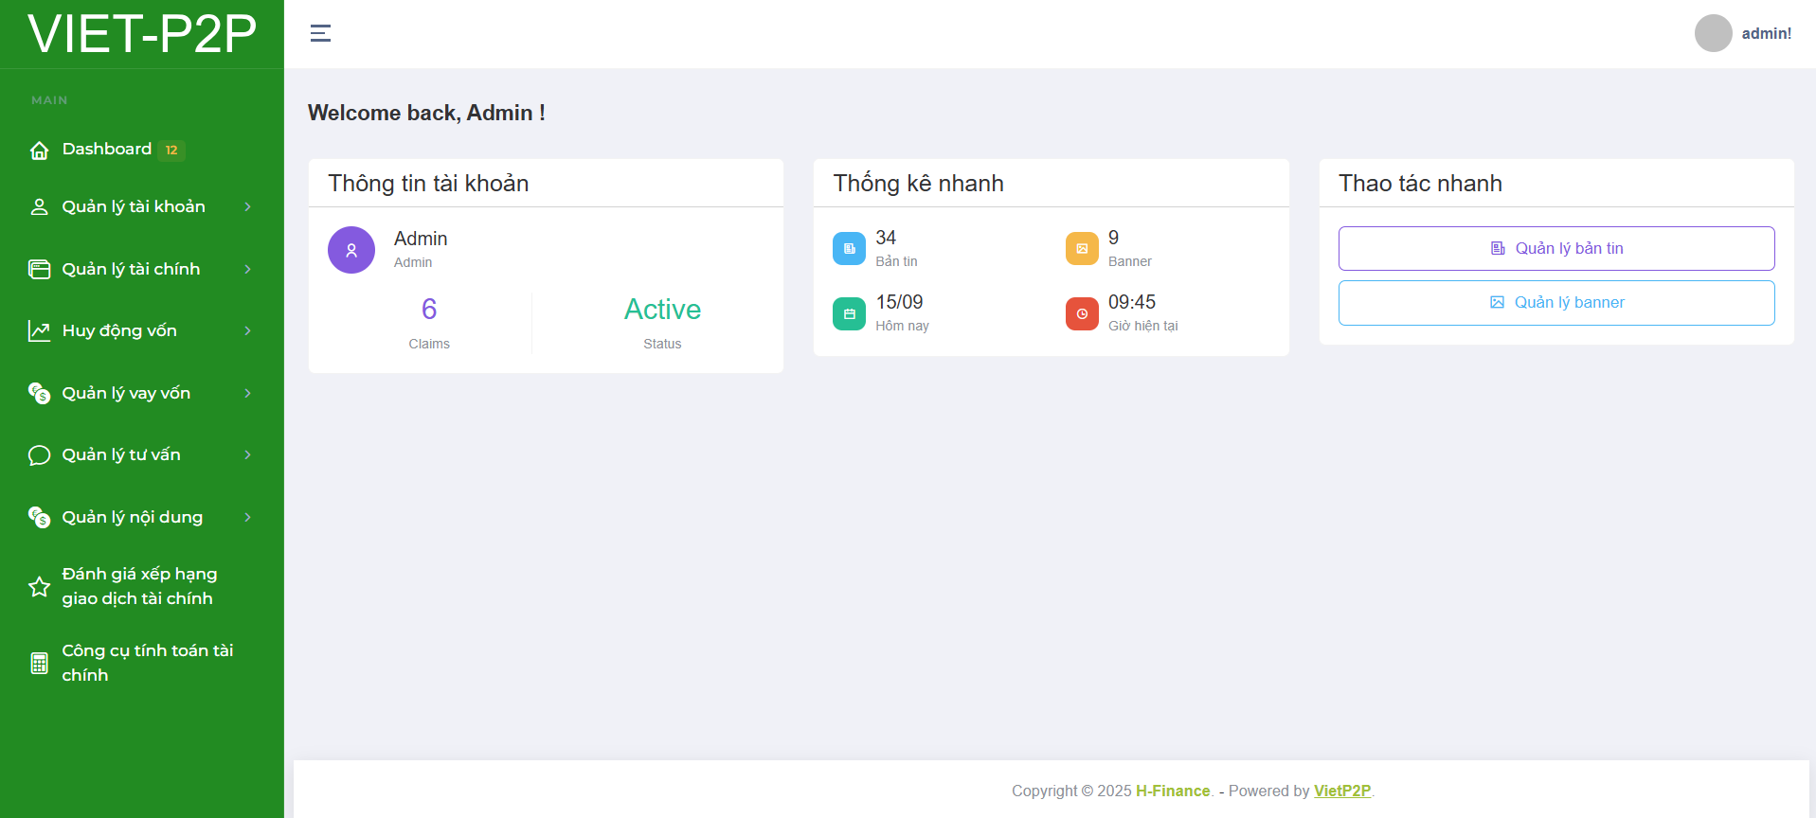Expand the Quản lý nội dung submenu chevron
1816x818 pixels.
coord(248,518)
